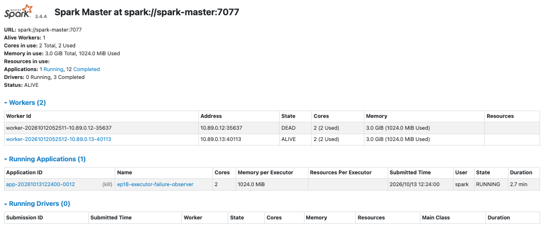Click the Cores in use summary line
The image size is (543, 229).
coord(40,45)
